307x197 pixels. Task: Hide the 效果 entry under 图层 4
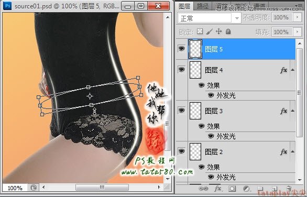[x=201, y=85]
